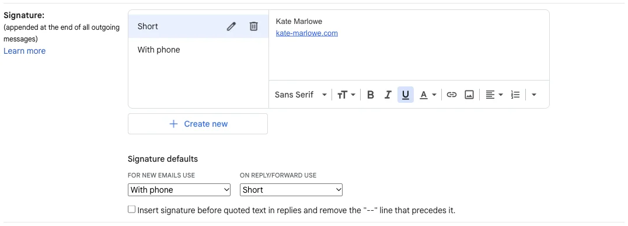Screen dimensions: 628x226
Task: Toggle italic formatting in signature toolbar
Action: click(388, 95)
